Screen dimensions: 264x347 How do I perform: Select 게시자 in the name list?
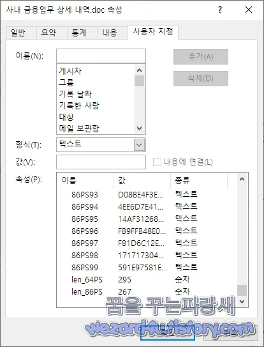[x=96, y=71]
